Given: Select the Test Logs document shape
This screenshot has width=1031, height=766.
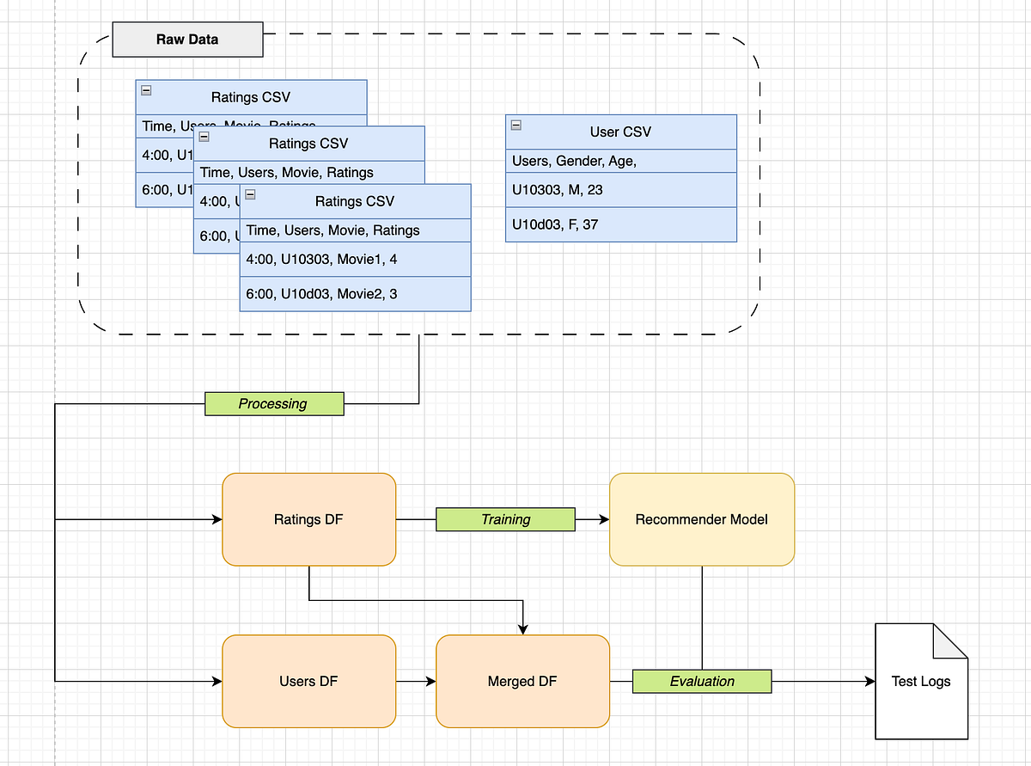Looking at the screenshot, I should pyautogui.click(x=920, y=682).
